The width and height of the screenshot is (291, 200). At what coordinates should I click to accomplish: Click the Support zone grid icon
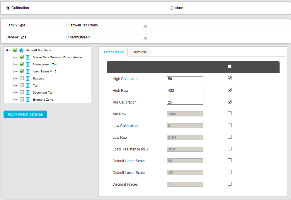(x=28, y=79)
